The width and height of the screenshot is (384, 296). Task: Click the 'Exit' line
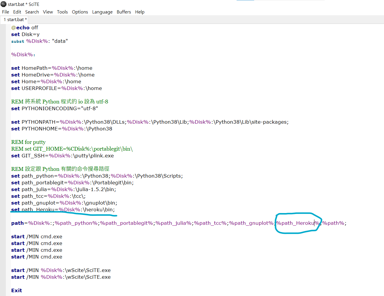pyautogui.click(x=17, y=290)
